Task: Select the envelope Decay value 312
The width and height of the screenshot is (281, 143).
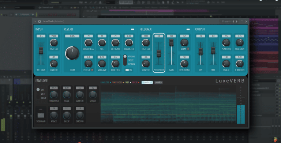Action: click(x=67, y=109)
